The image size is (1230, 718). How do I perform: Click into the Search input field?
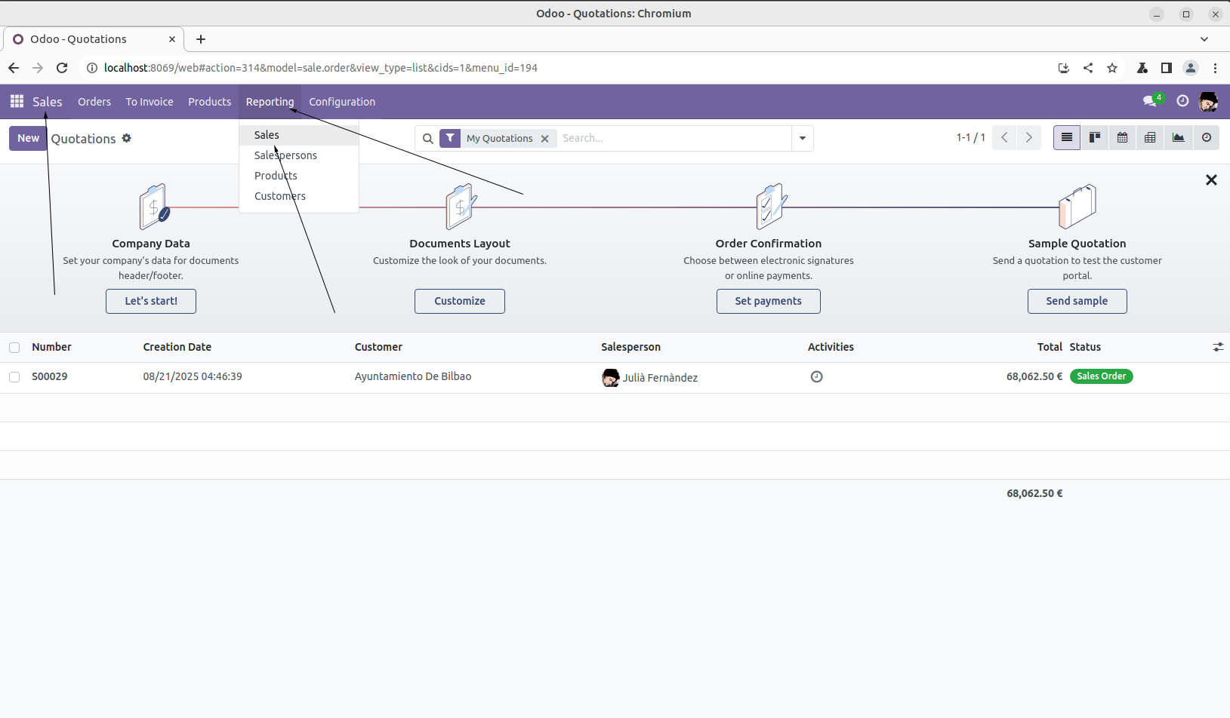(672, 139)
